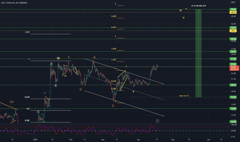The width and height of the screenshot is (240, 142).
Task: Select the 15.04 green price label
Action: coord(233,108)
